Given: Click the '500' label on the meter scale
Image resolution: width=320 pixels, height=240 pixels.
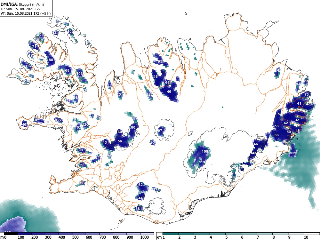Looking at the screenshot, I should [x=75, y=237].
